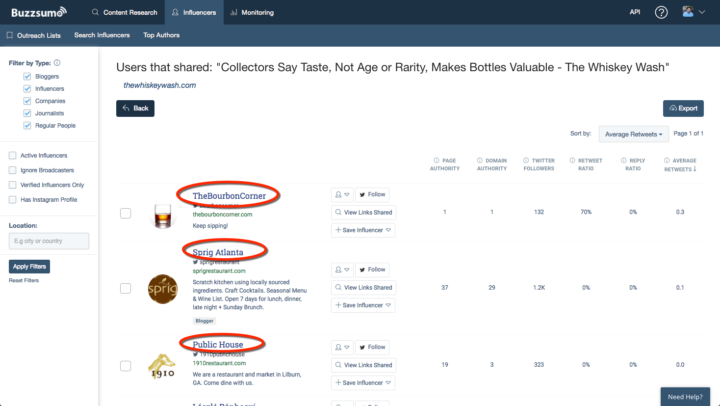Screen dimensions: 720x406
Task: Click the Average Retweets sort arrow icon
Action: point(695,169)
